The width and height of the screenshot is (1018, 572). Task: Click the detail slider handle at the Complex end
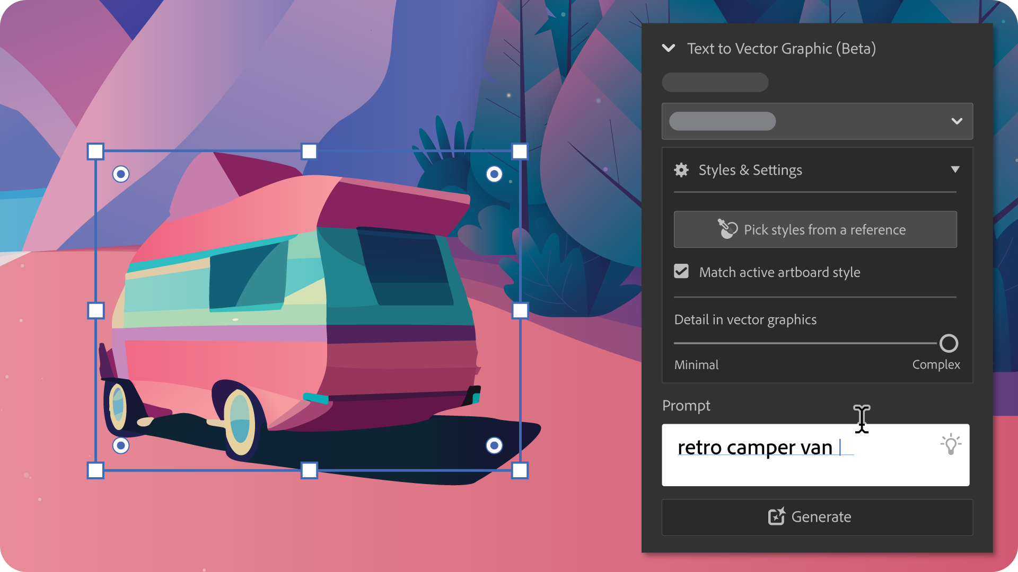(949, 343)
